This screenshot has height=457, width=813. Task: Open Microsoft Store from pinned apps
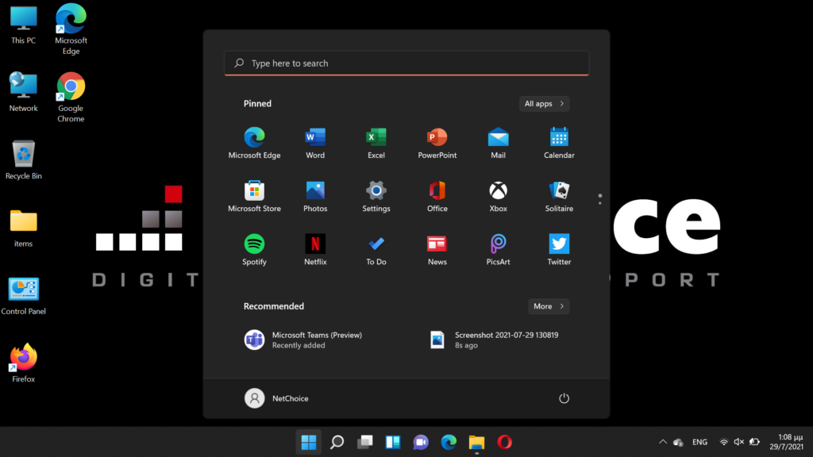(254, 196)
